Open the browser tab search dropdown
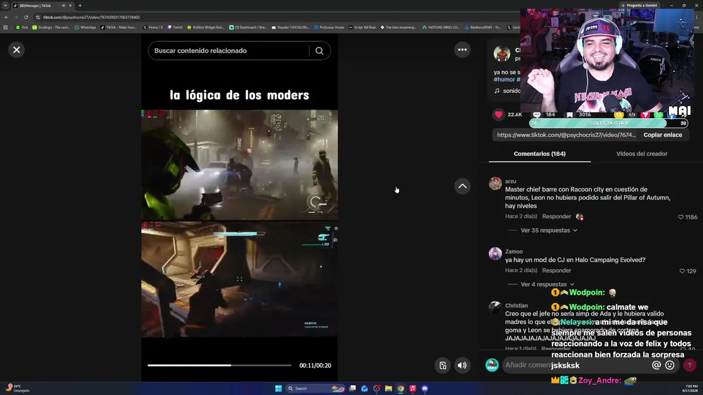Screen dimensions: 703x395 click(5, 5)
